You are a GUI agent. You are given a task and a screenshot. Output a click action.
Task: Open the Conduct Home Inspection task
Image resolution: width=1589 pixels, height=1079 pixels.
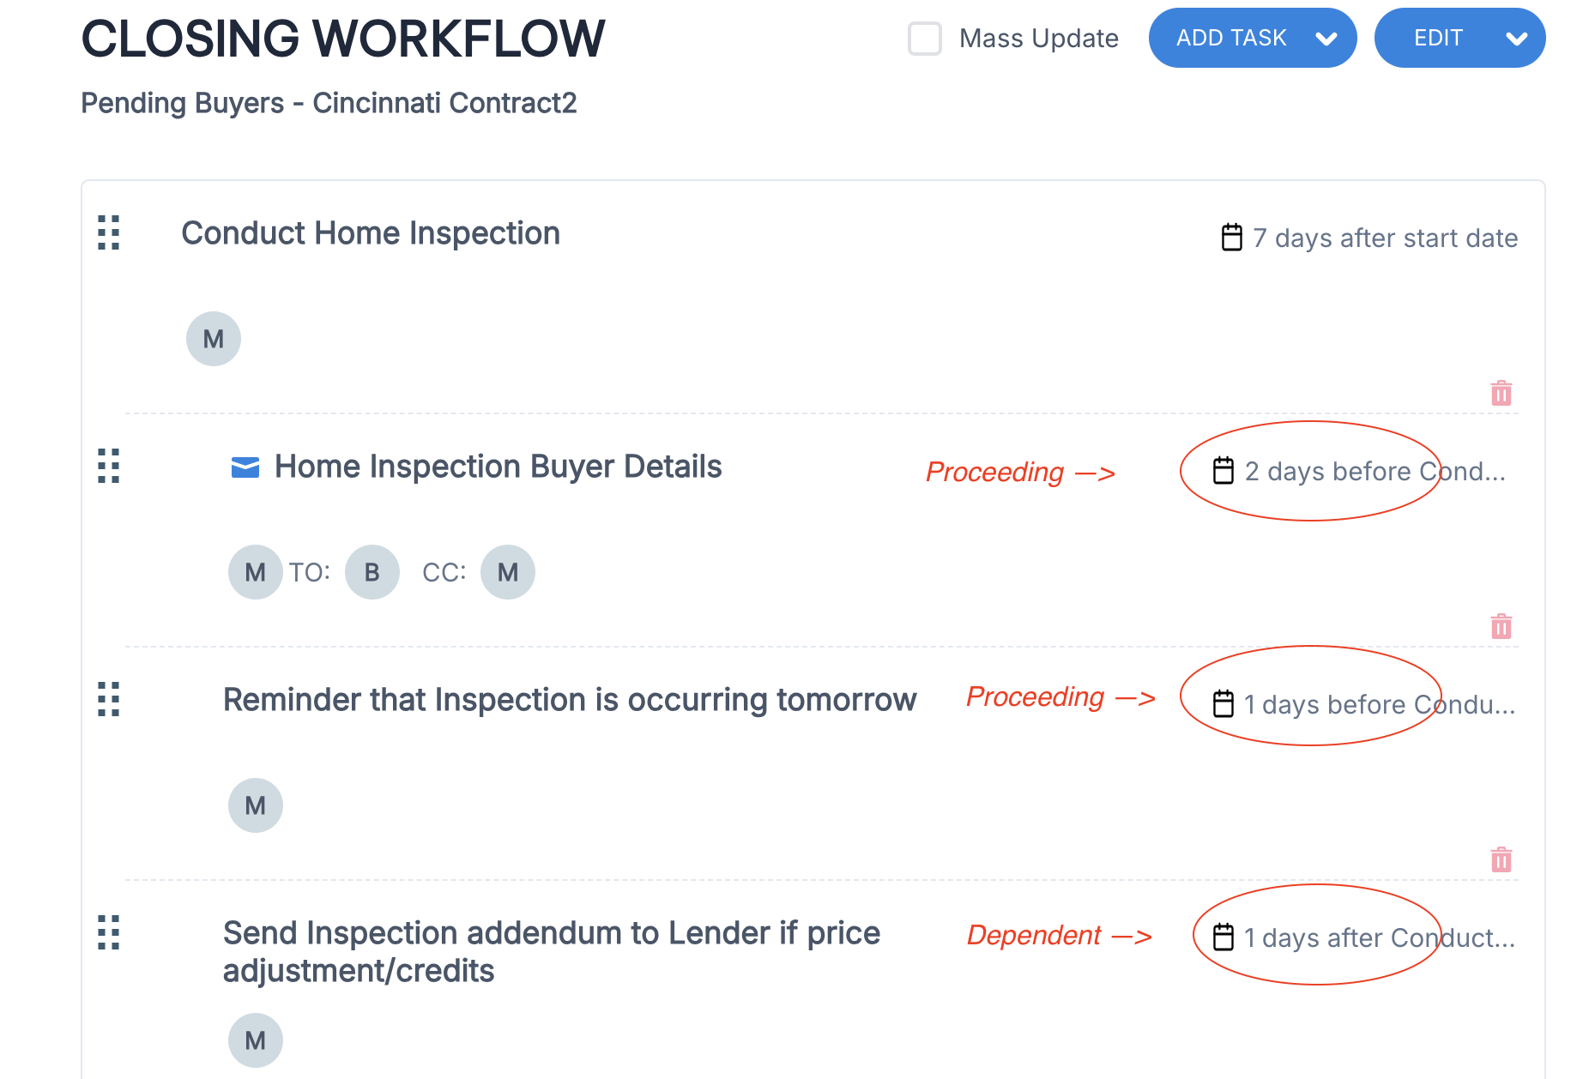point(371,233)
